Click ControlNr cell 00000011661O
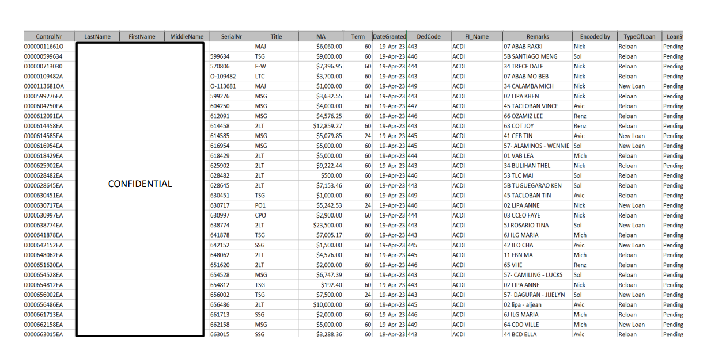Image resolution: width=707 pixels, height=351 pixels. click(x=49, y=47)
